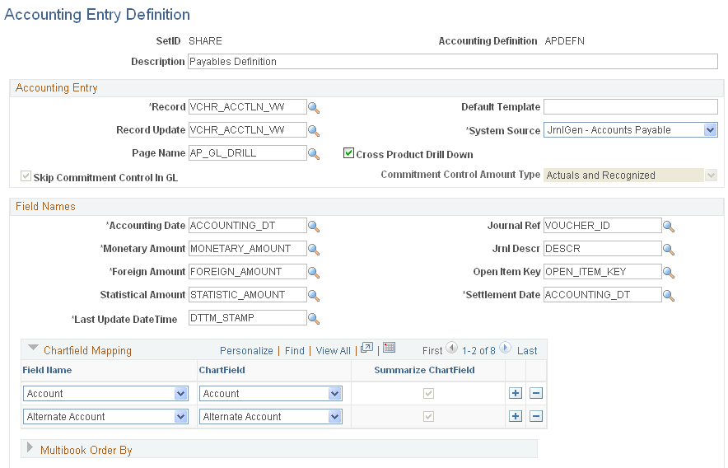The width and height of the screenshot is (728, 468).
Task: Open lookup for Last Update DateTime field
Action: point(314,319)
